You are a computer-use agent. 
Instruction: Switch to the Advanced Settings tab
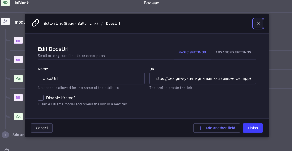[233, 52]
